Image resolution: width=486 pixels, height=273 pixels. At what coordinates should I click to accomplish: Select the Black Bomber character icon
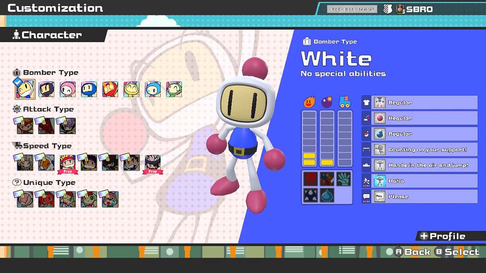[47, 89]
